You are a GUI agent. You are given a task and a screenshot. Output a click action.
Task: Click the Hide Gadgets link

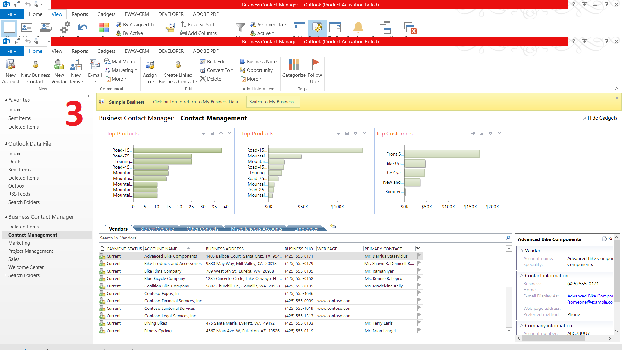coord(600,118)
